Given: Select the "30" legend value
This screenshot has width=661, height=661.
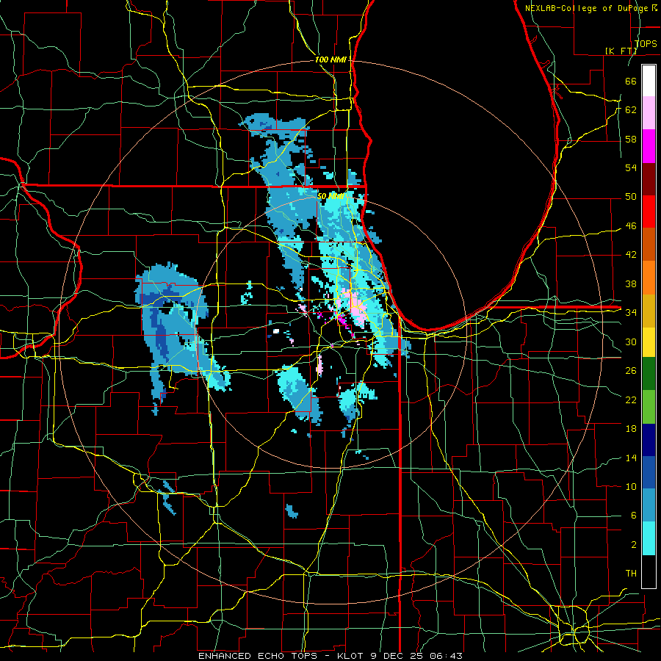Looking at the screenshot, I should [x=631, y=342].
